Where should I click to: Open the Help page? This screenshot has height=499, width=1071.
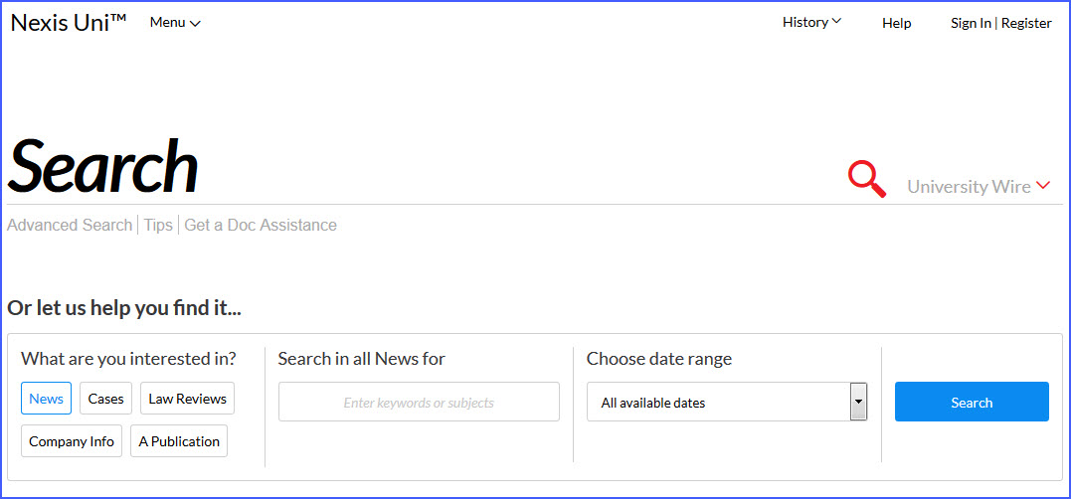(897, 23)
